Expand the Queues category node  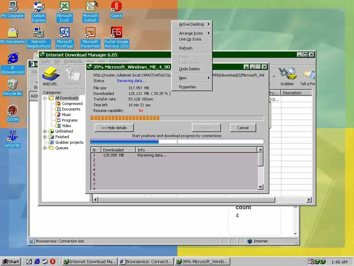(45, 148)
